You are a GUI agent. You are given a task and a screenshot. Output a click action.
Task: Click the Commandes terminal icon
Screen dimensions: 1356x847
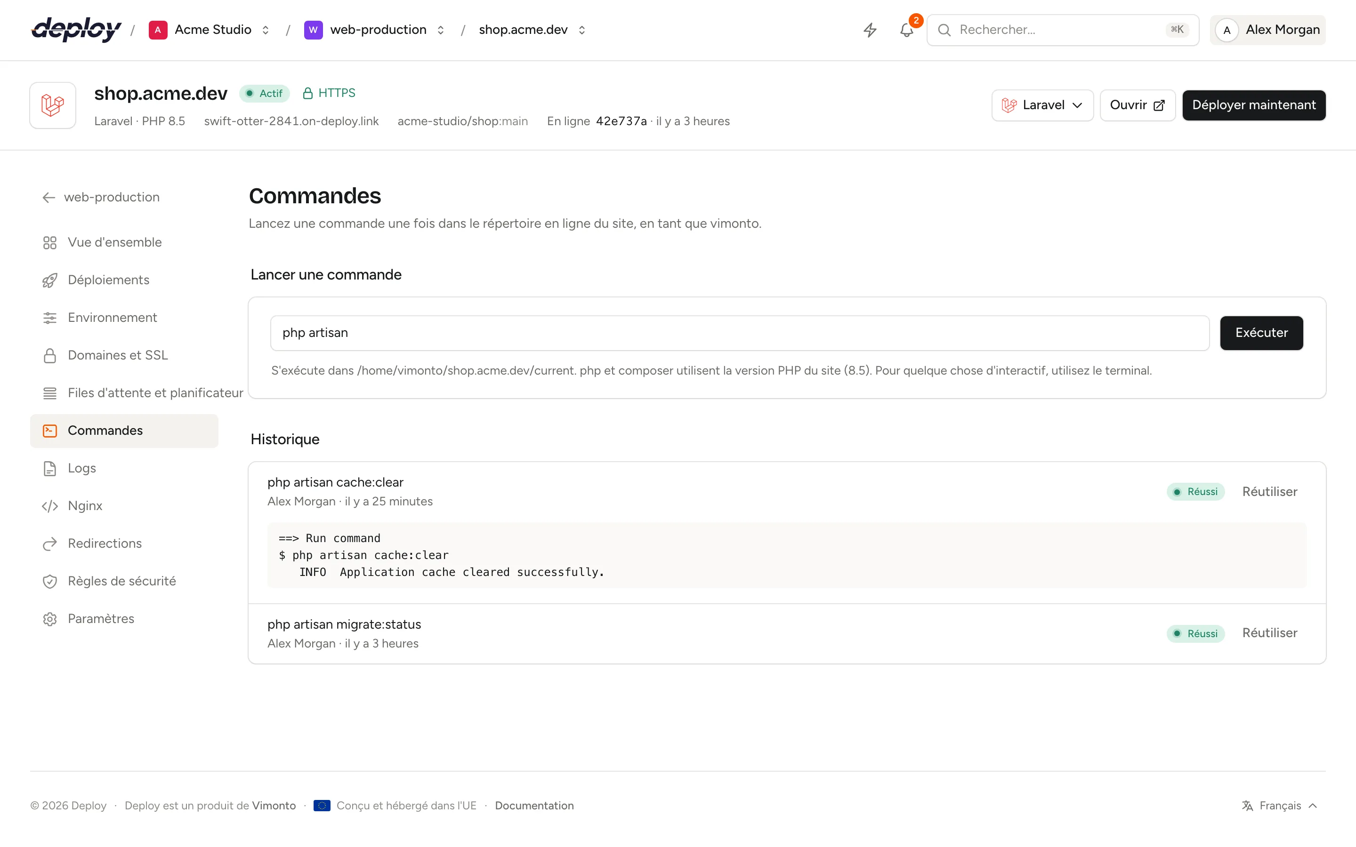(x=50, y=431)
